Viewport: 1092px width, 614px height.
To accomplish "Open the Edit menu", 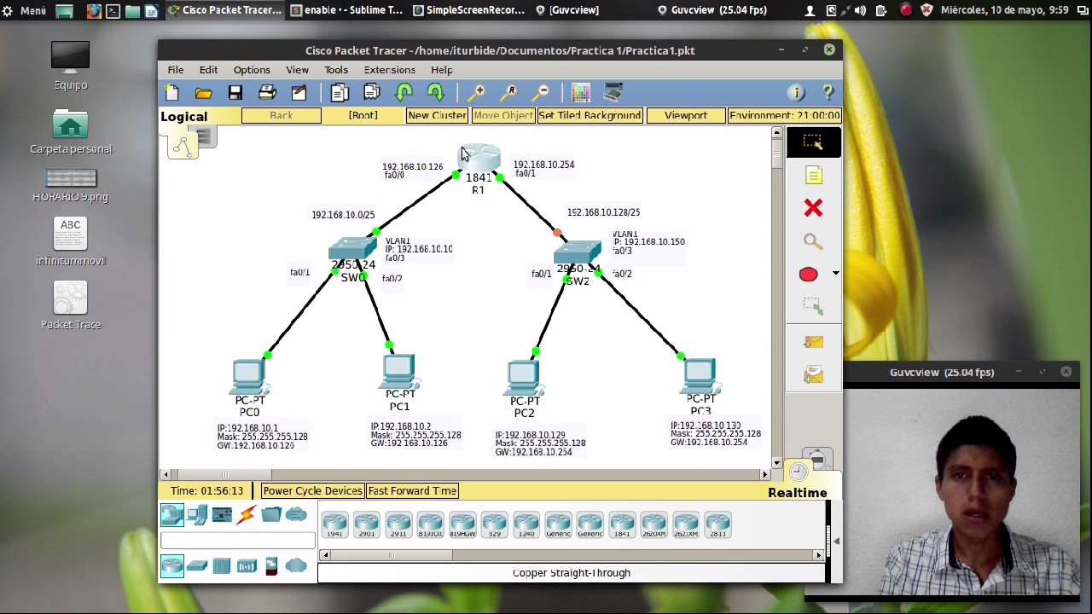I will (x=208, y=70).
